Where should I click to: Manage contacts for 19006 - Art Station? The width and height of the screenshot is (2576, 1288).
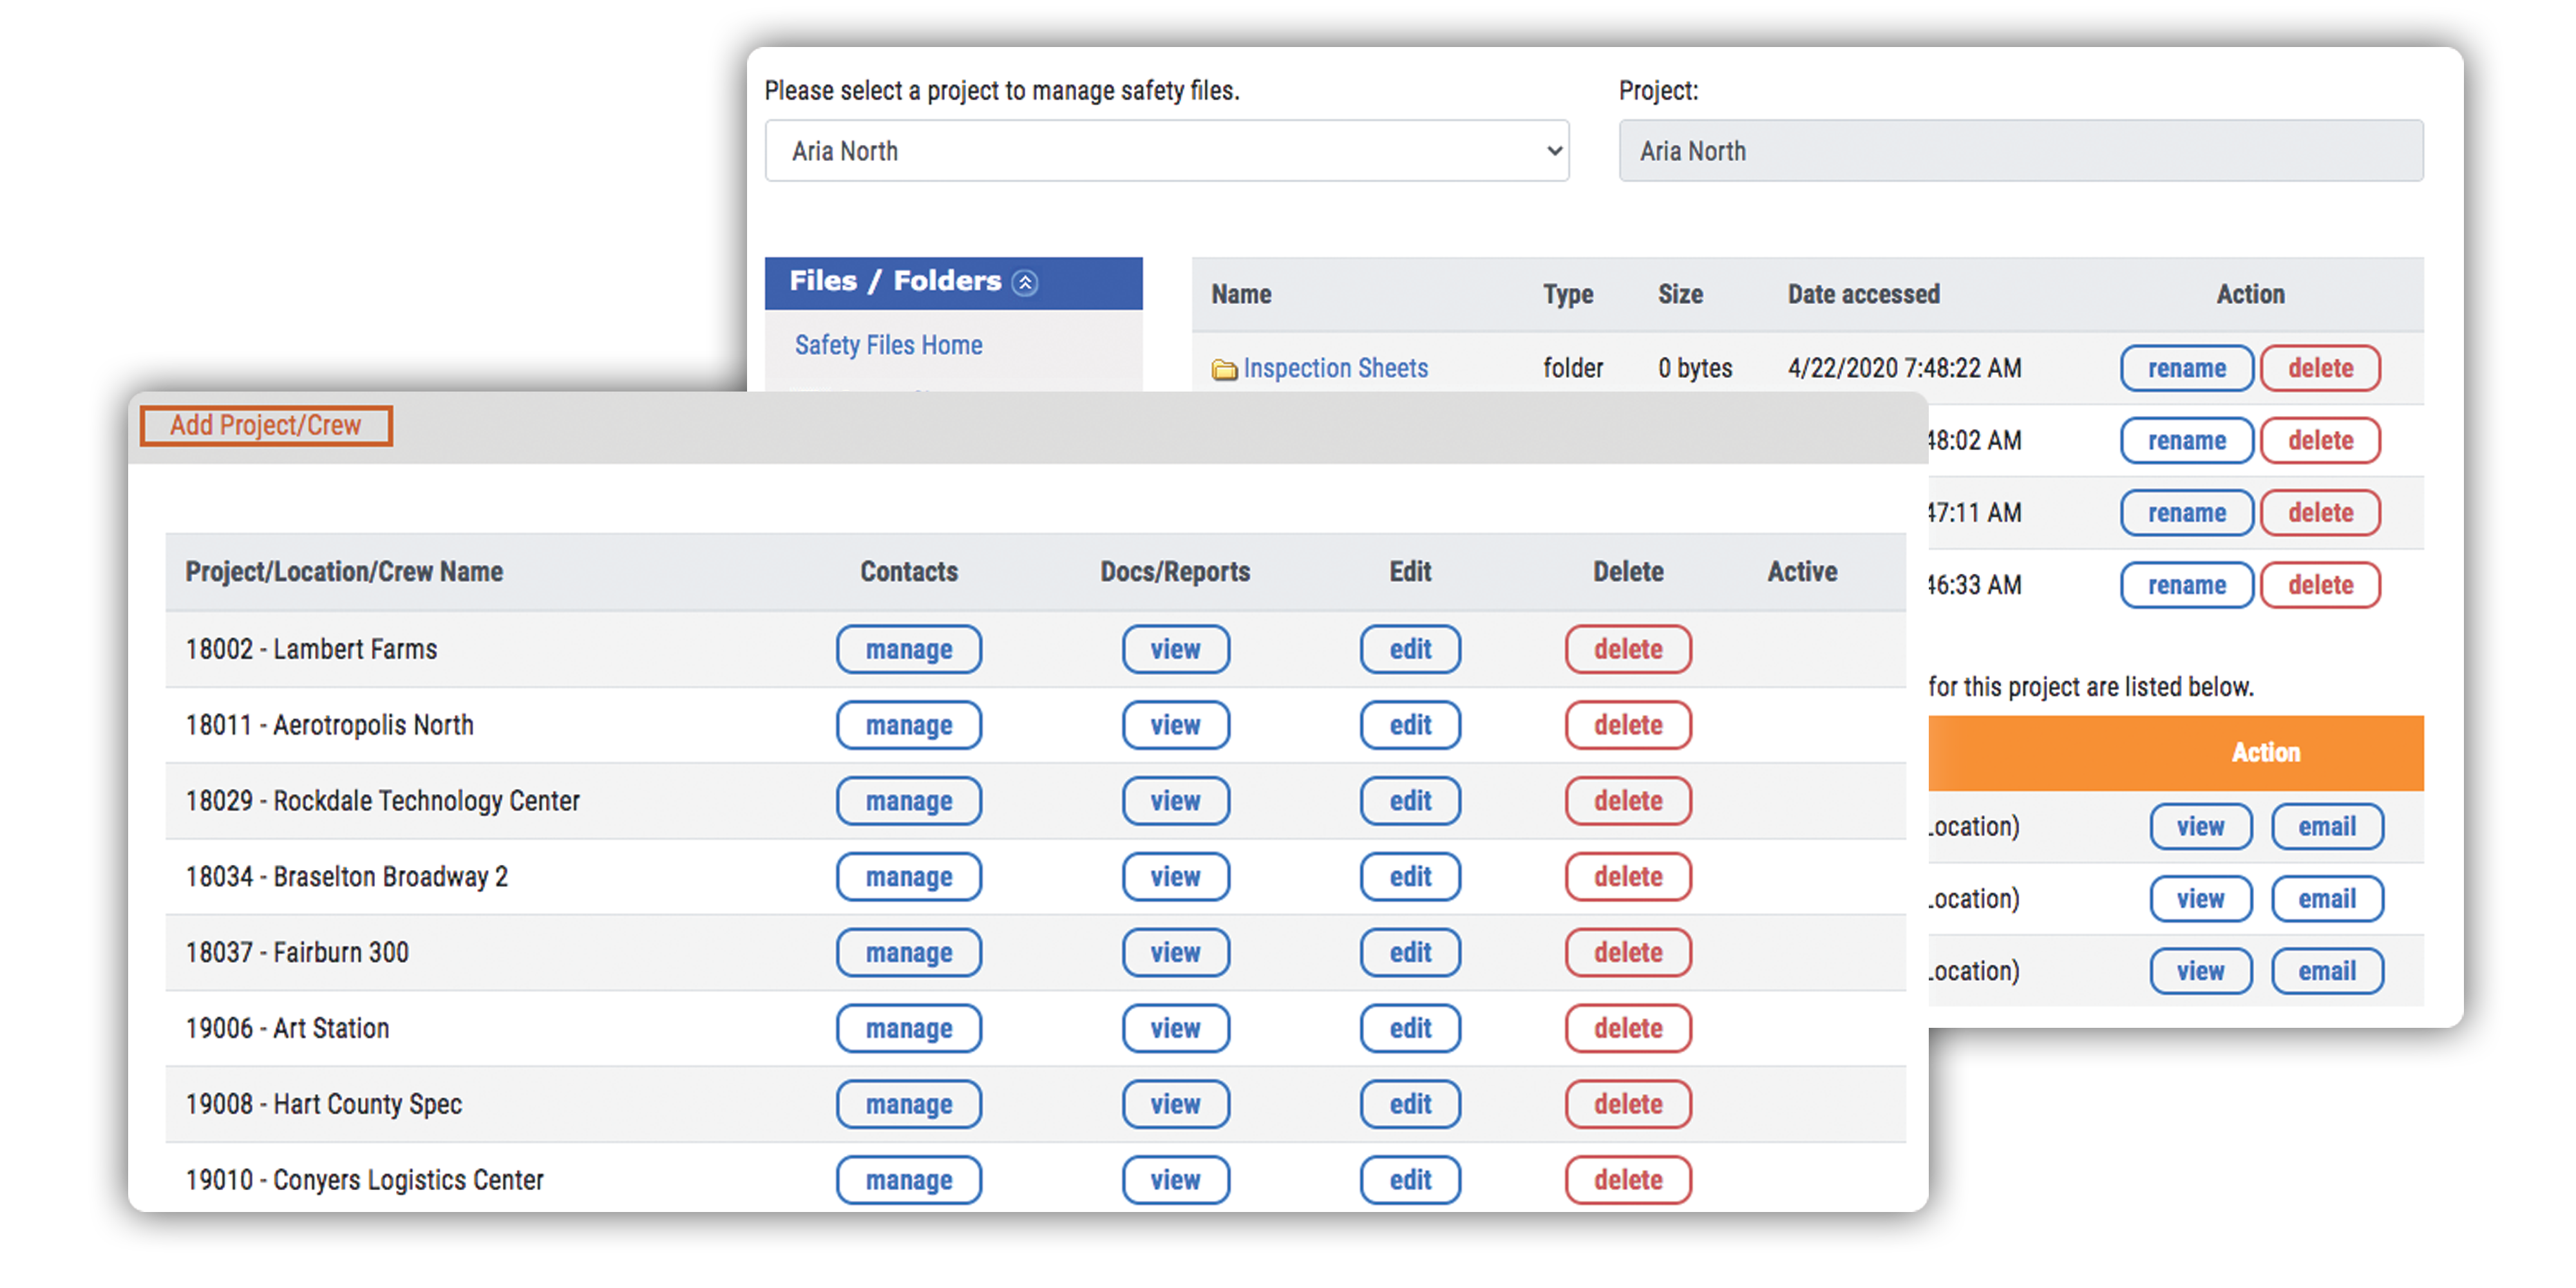(909, 1029)
